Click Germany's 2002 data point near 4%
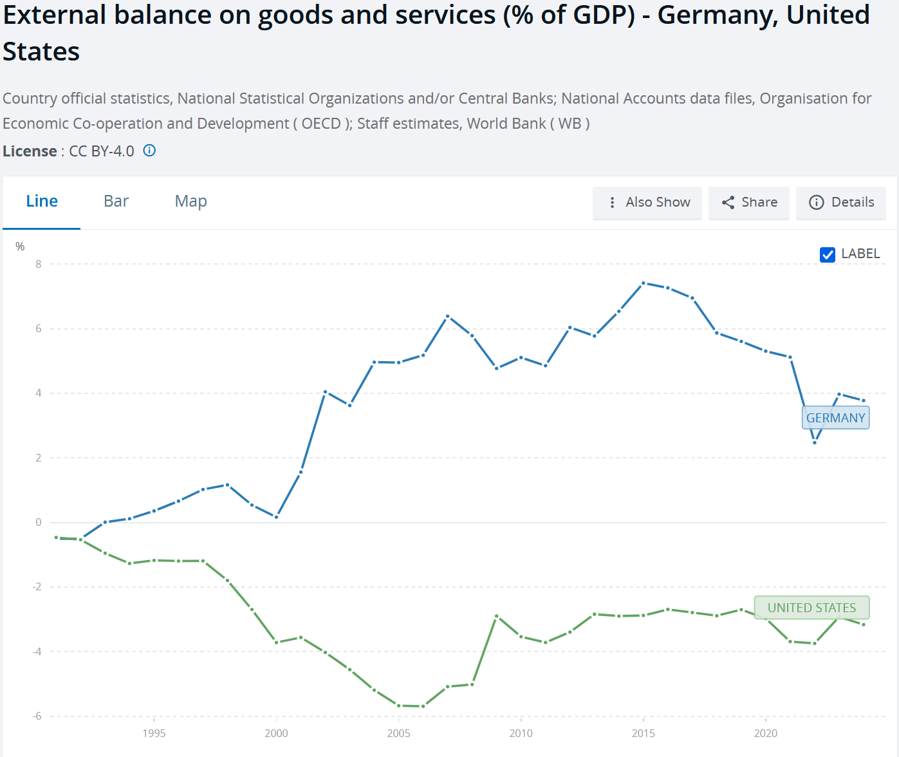899x757 pixels. pyautogui.click(x=326, y=391)
